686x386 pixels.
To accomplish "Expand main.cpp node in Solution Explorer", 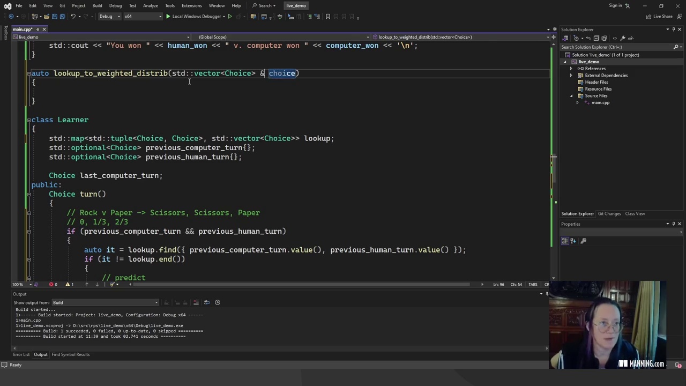I will point(577,103).
